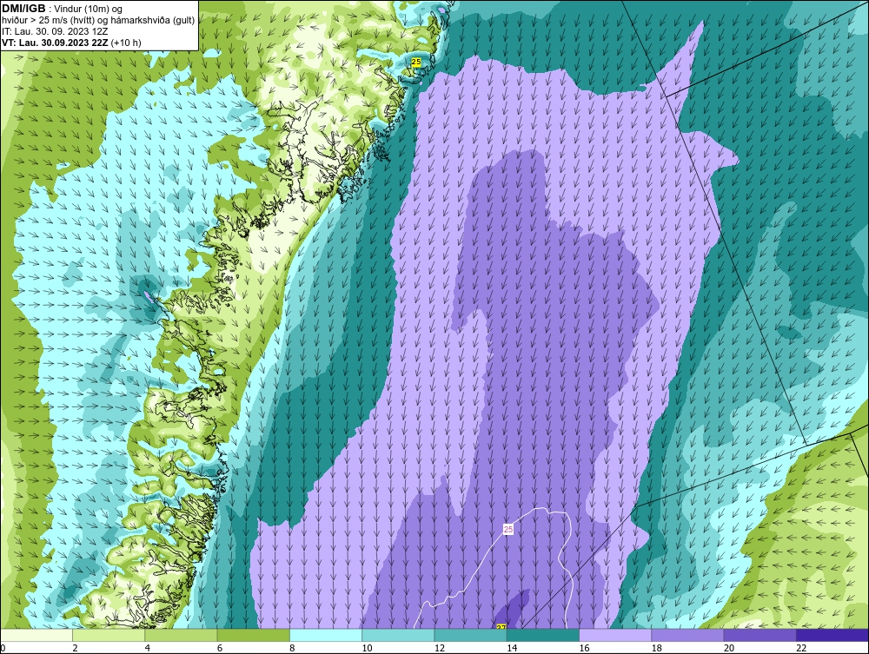Click the '8' value on the color scale
The image size is (869, 654).
pos(292,648)
